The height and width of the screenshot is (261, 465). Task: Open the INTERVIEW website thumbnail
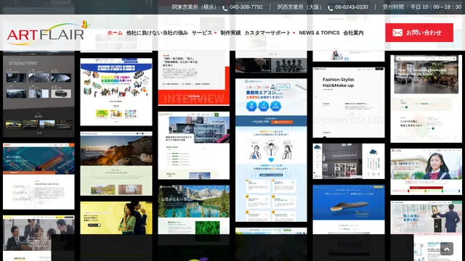pos(194,78)
